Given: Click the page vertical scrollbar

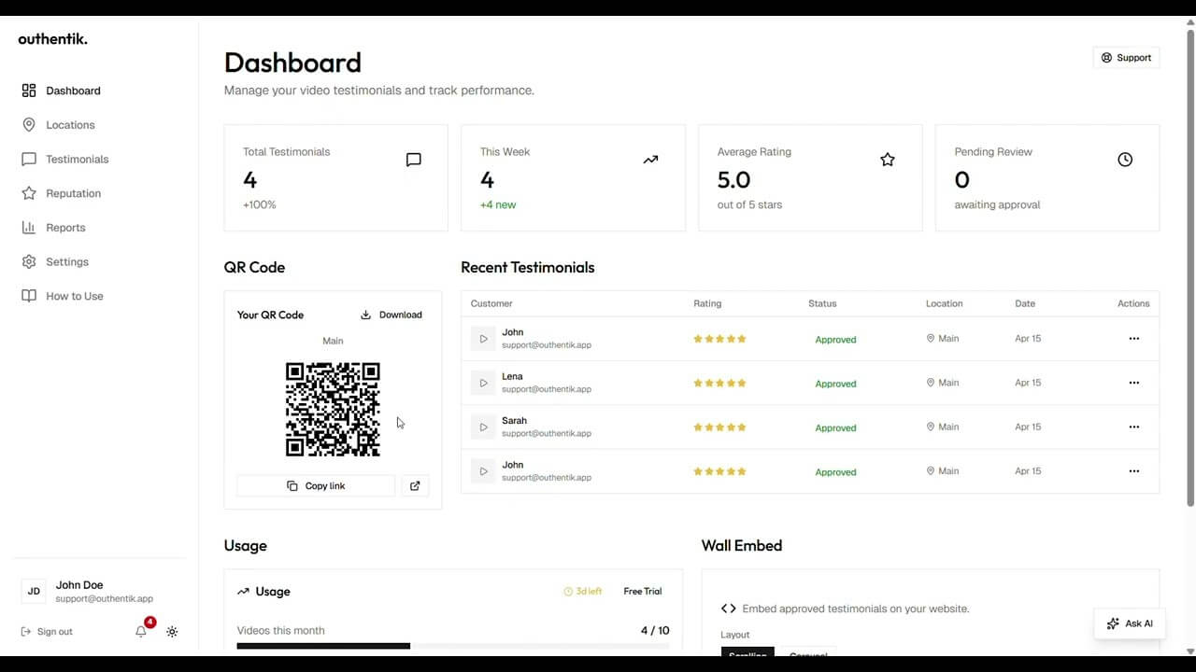Looking at the screenshot, I should coord(1189,269).
